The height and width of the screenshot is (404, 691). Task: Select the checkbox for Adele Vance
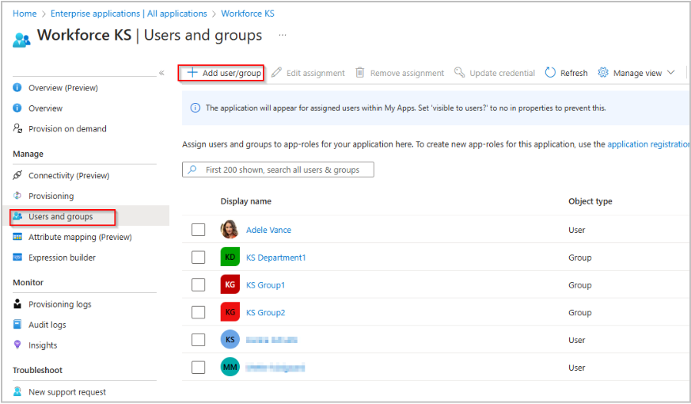pyautogui.click(x=199, y=230)
